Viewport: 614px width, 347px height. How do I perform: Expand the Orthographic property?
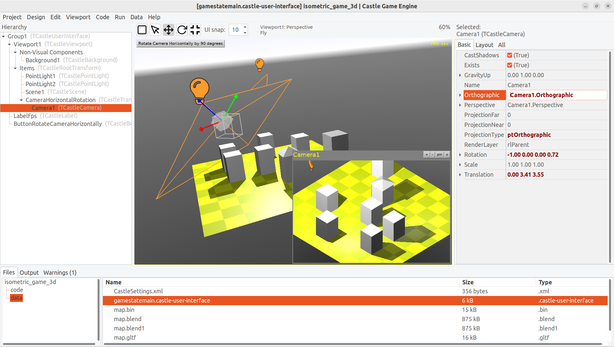460,95
